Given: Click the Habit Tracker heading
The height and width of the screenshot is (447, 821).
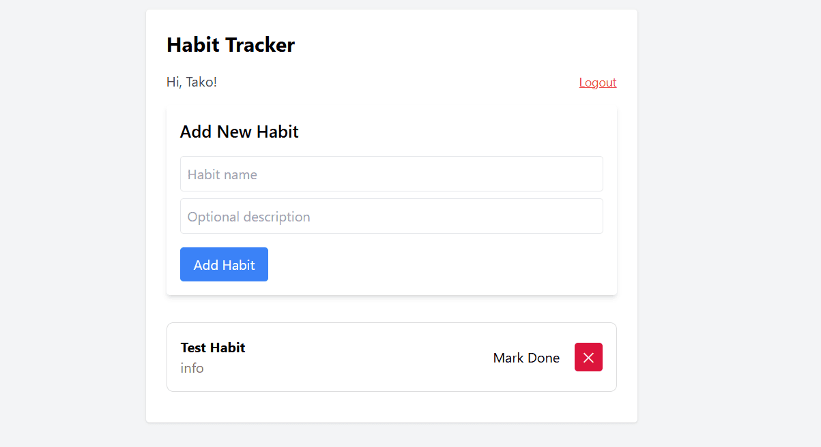Looking at the screenshot, I should click(231, 44).
